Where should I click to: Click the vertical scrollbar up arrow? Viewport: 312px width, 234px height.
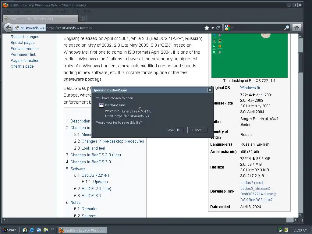pos(300,36)
